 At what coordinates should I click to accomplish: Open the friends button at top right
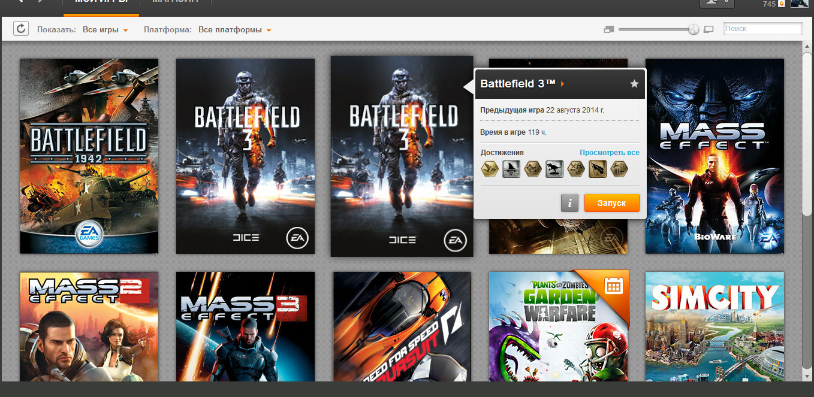[717, 3]
